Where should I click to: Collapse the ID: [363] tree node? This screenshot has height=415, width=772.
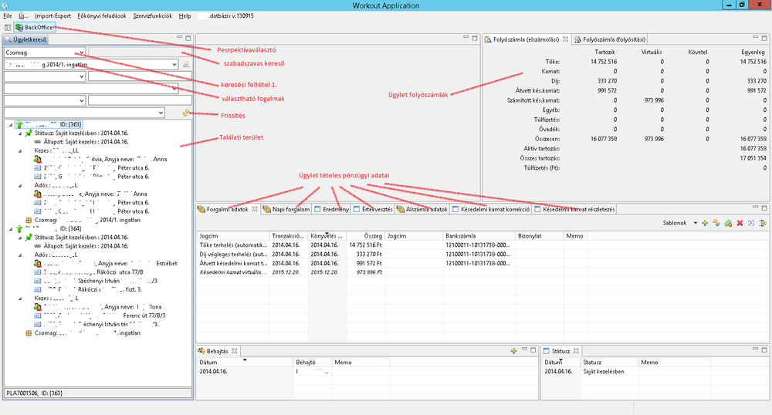coord(12,125)
